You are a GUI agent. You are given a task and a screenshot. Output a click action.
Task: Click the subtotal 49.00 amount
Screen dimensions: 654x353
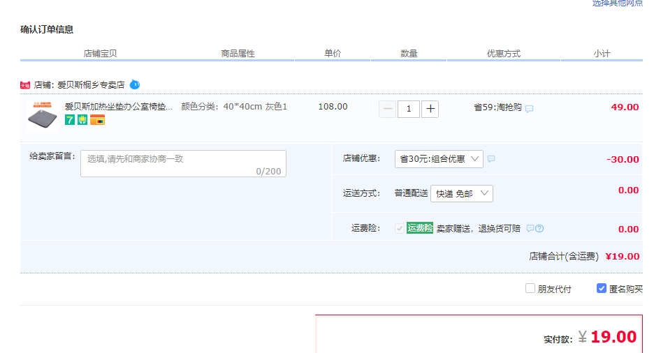click(x=625, y=107)
